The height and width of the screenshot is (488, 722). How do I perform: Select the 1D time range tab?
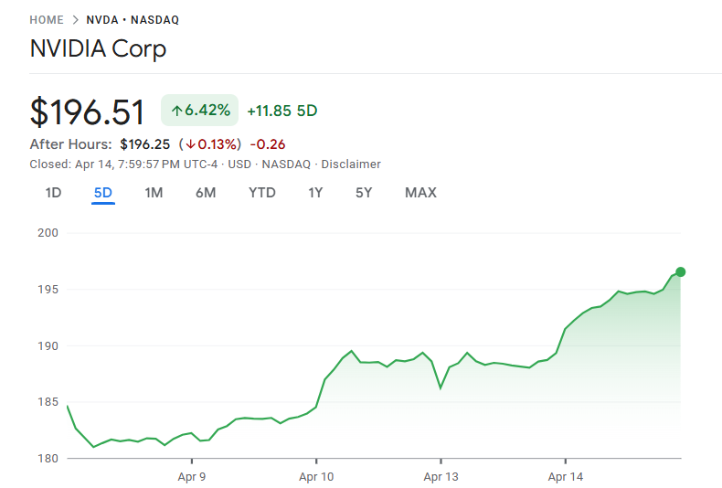[53, 193]
